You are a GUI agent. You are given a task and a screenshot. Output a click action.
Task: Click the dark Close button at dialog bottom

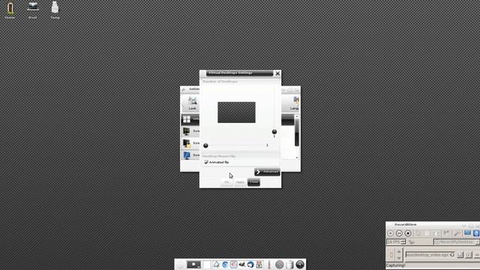(x=253, y=182)
